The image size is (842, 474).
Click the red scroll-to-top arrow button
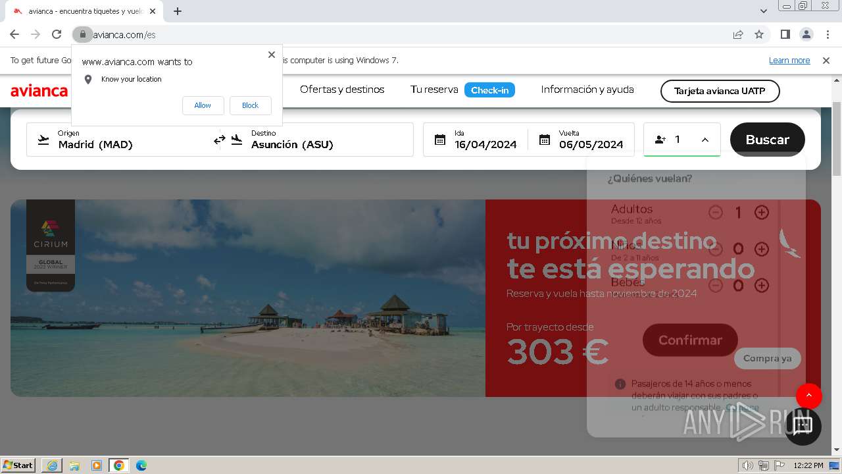[808, 396]
